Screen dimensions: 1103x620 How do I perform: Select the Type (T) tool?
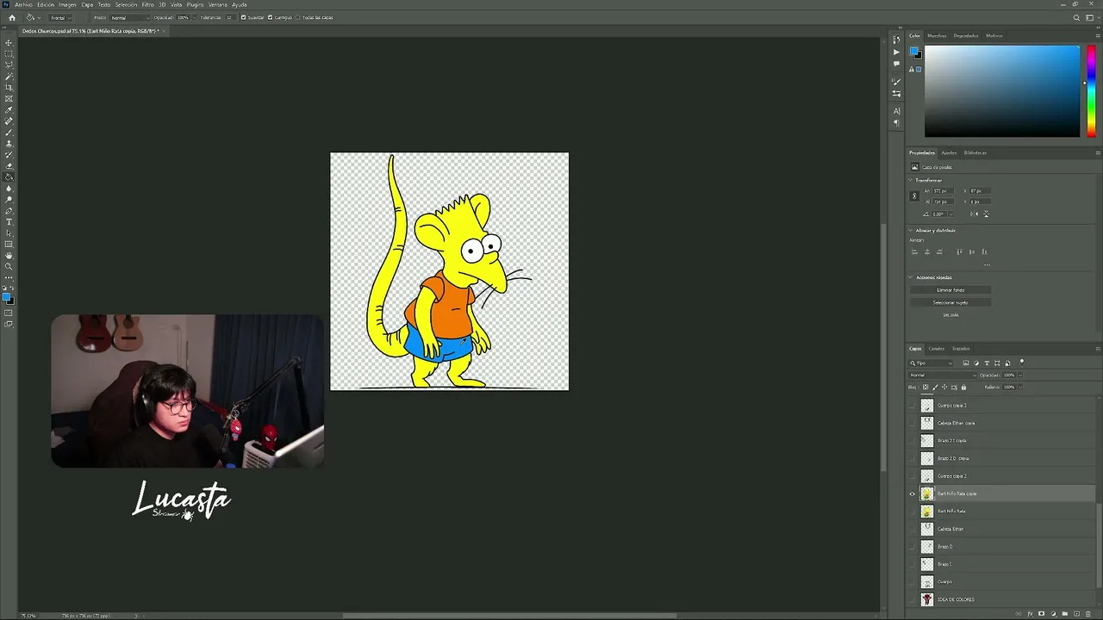(9, 222)
